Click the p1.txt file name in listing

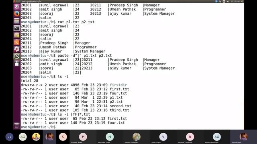coord(116,98)
